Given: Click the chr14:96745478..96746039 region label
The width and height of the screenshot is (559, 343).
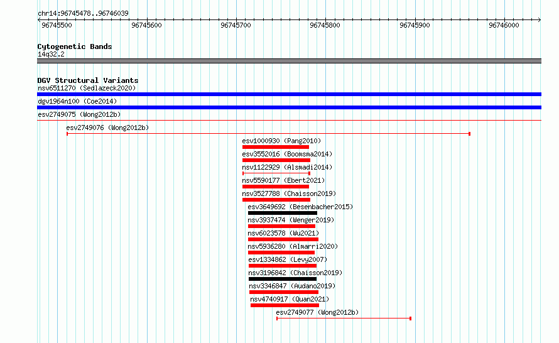Looking at the screenshot, I should pyautogui.click(x=83, y=13).
